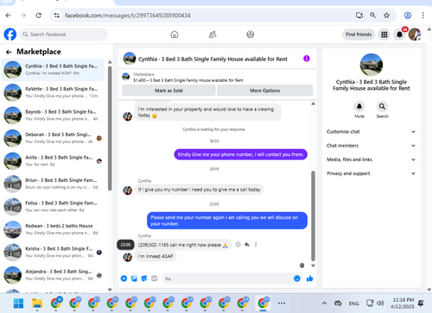432x313 pixels.
Task: Open the RaVette conversation in the list
Action: pos(53,92)
